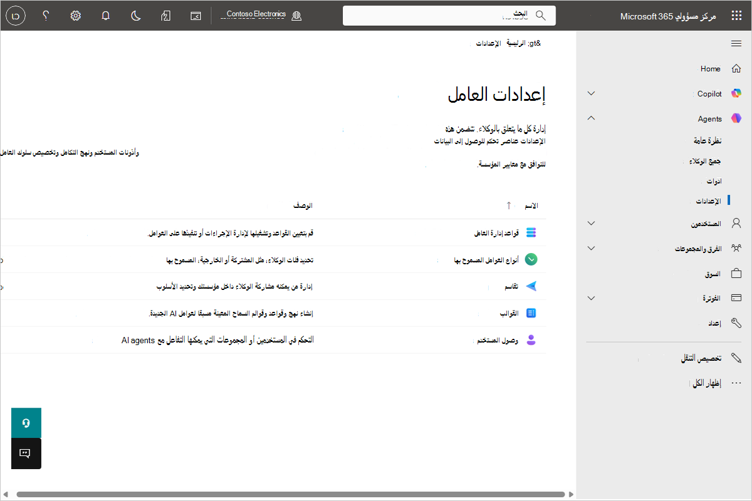Image resolution: width=752 pixels, height=501 pixels.
Task: Click the description mentioning AI agents
Action: tap(217, 340)
